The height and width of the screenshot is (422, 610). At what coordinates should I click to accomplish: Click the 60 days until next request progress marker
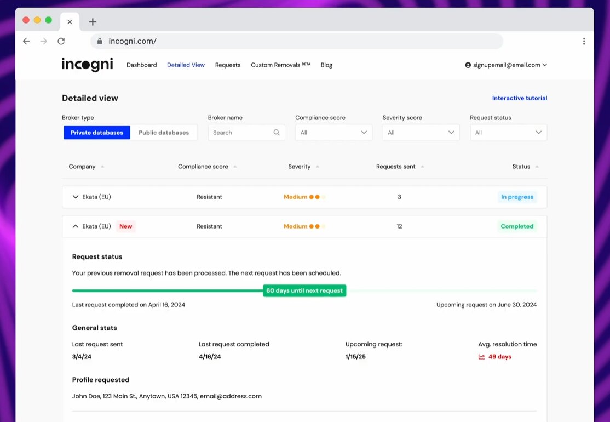point(304,290)
